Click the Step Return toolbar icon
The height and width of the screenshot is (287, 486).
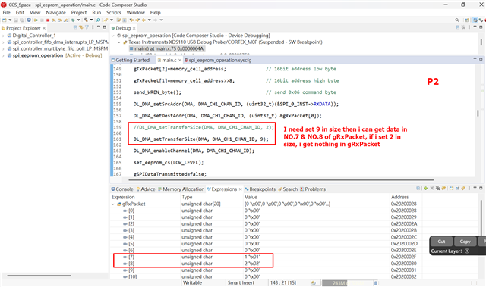65,20
